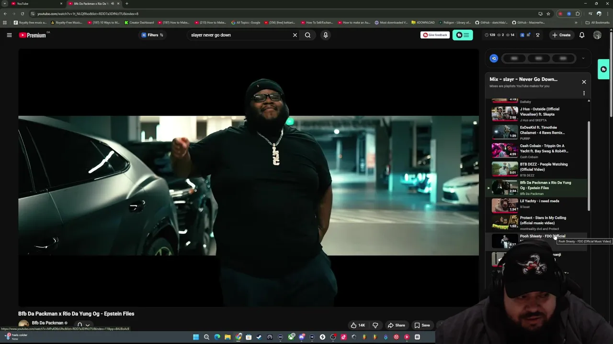Like the video with 14K thumbs up

358,325
